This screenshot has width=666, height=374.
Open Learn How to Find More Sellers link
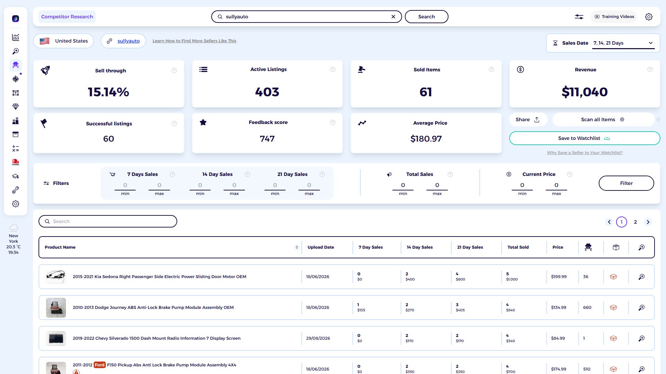click(194, 41)
